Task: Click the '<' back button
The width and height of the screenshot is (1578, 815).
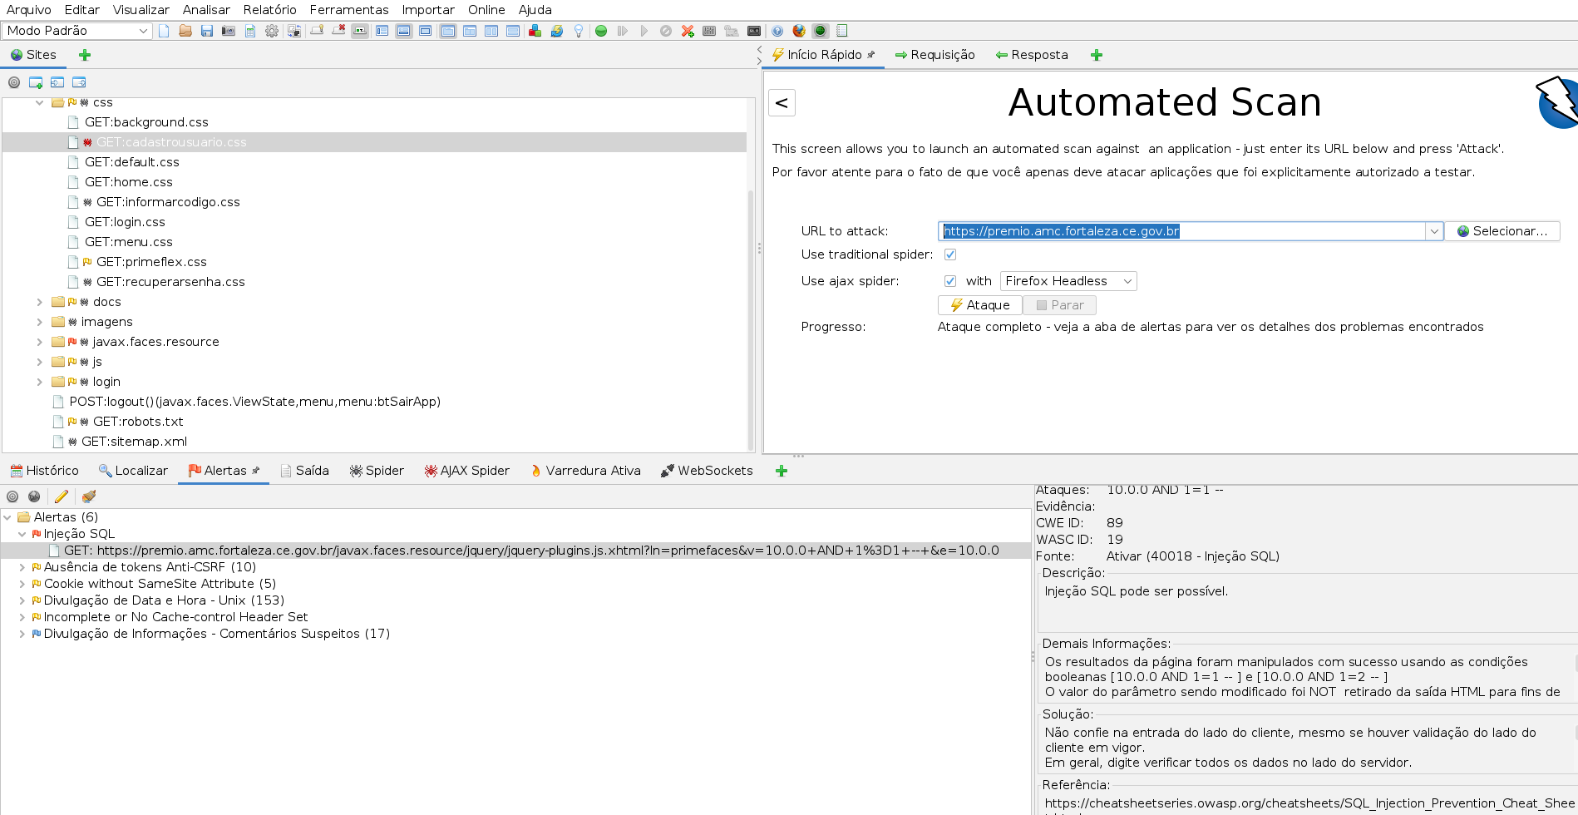Action: (782, 103)
